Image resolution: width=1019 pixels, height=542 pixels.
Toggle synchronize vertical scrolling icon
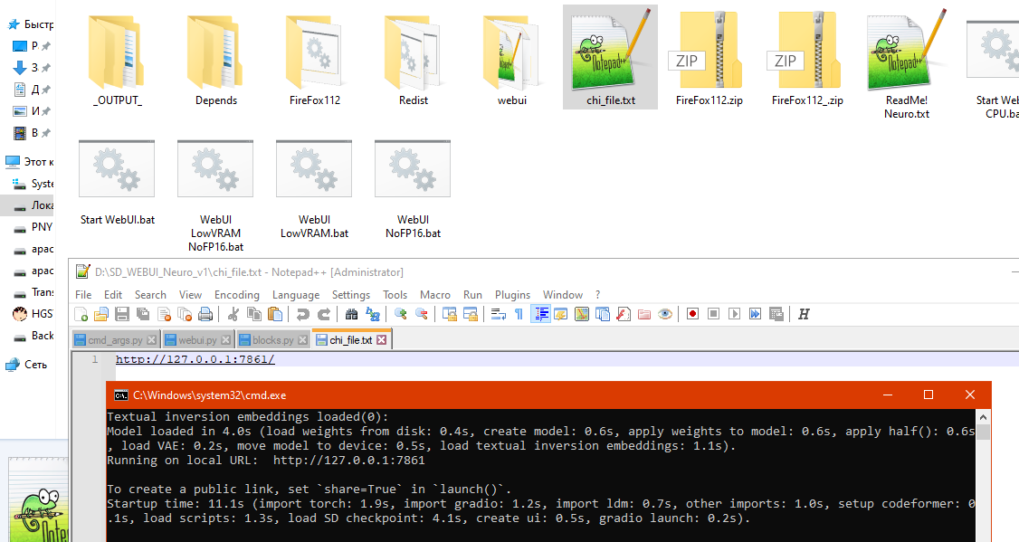click(x=449, y=315)
